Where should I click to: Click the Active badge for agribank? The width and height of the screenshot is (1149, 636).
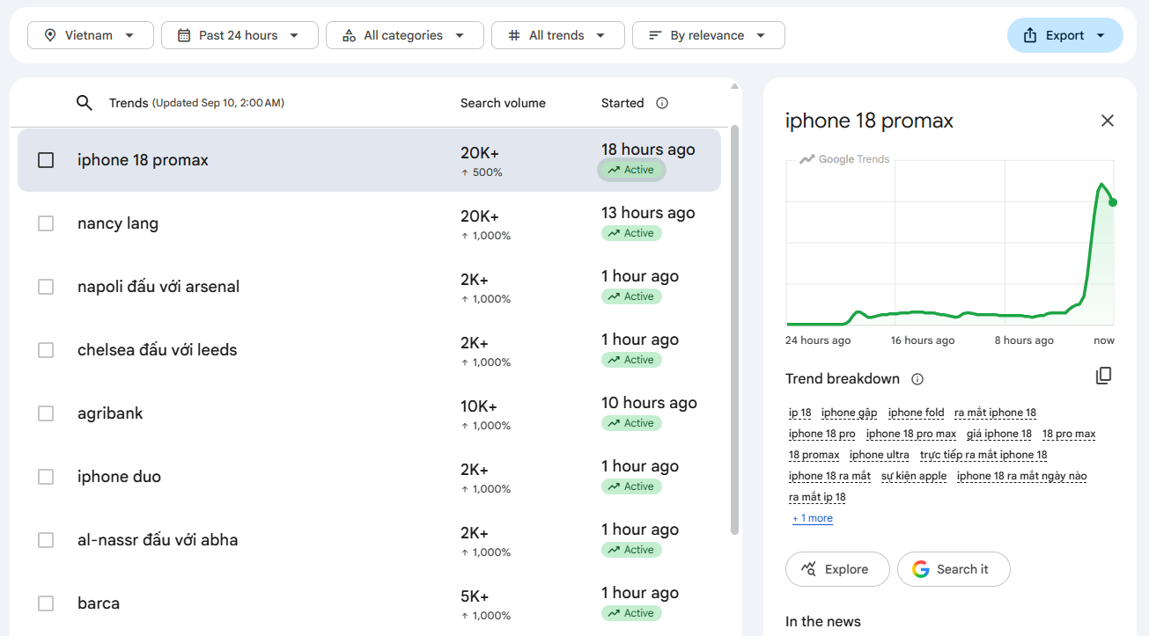(631, 423)
